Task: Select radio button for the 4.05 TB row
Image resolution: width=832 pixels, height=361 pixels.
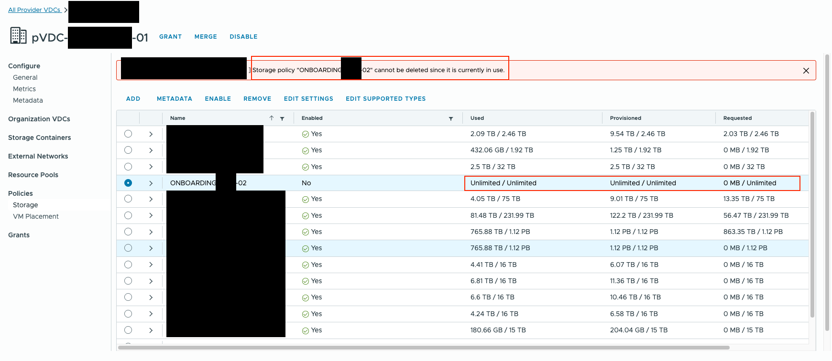Action: click(x=128, y=199)
